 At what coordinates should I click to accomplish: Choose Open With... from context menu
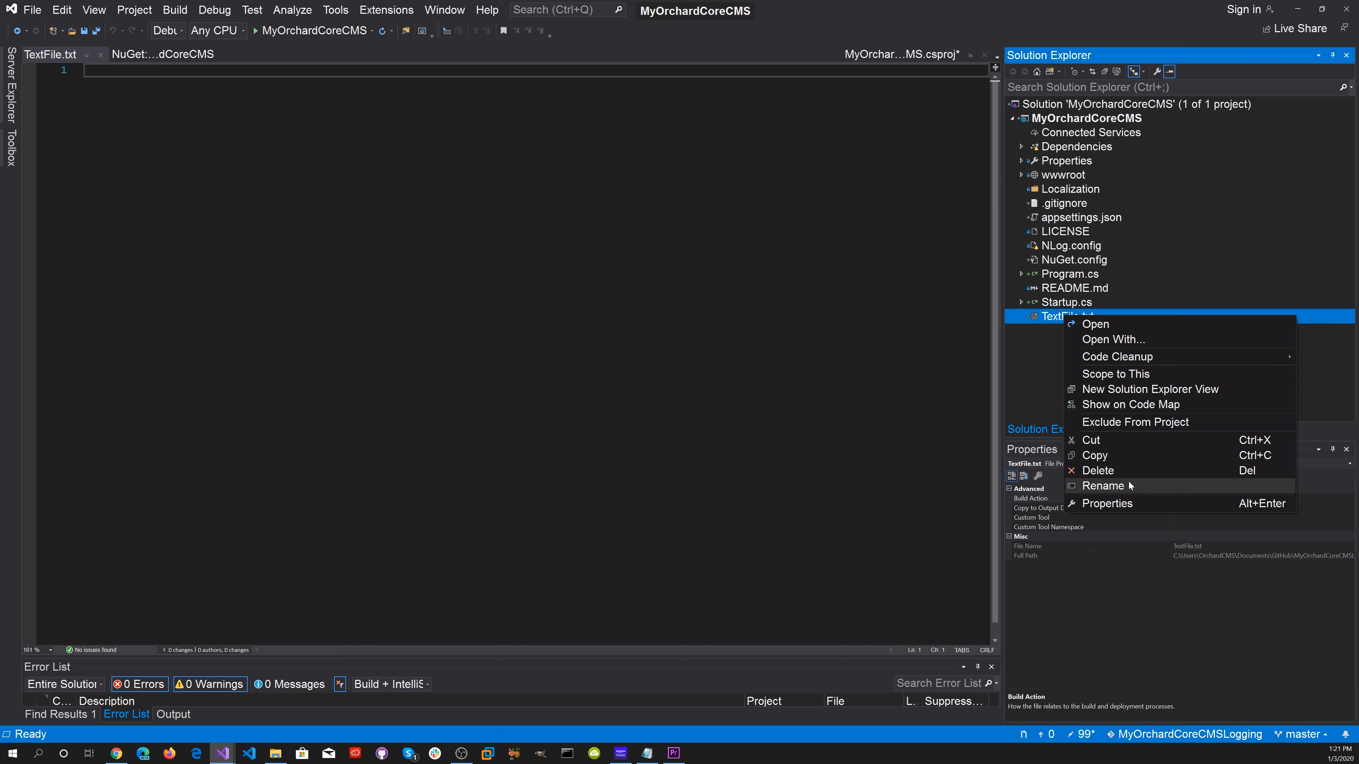1180,339
